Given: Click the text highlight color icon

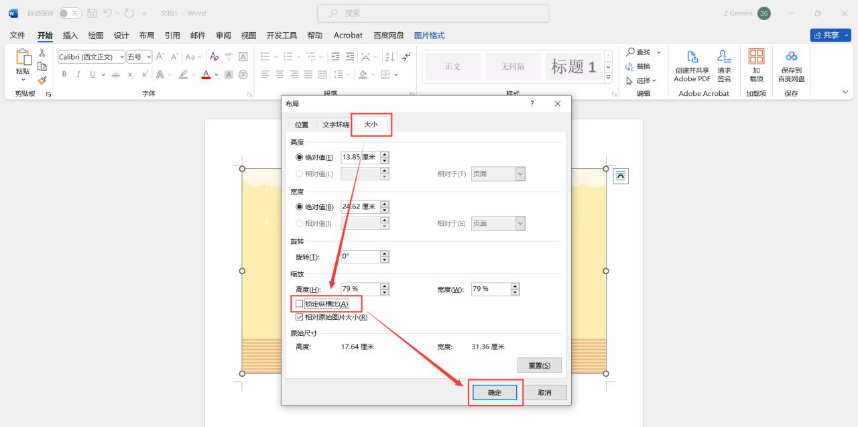Looking at the screenshot, I should [x=183, y=74].
